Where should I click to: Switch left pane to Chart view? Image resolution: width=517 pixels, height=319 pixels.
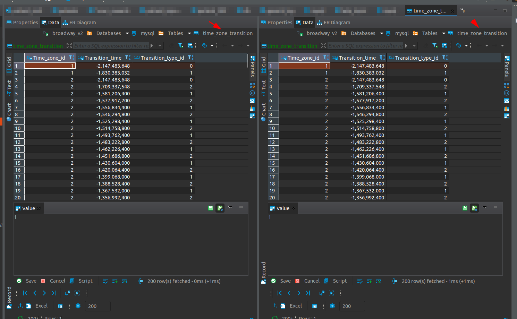pyautogui.click(x=9, y=112)
